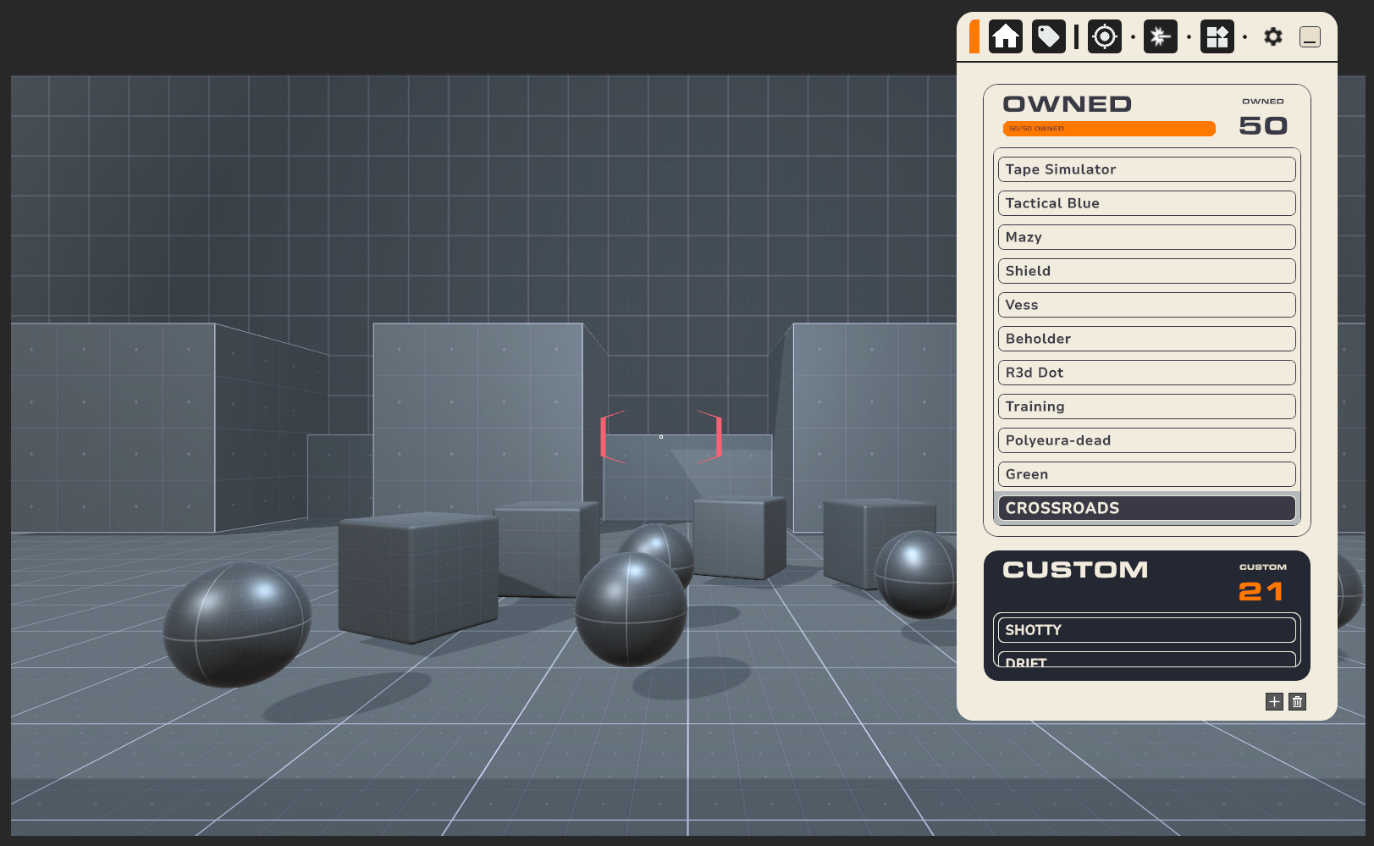
Task: Select the Polyeura-dead preset
Action: [1146, 440]
